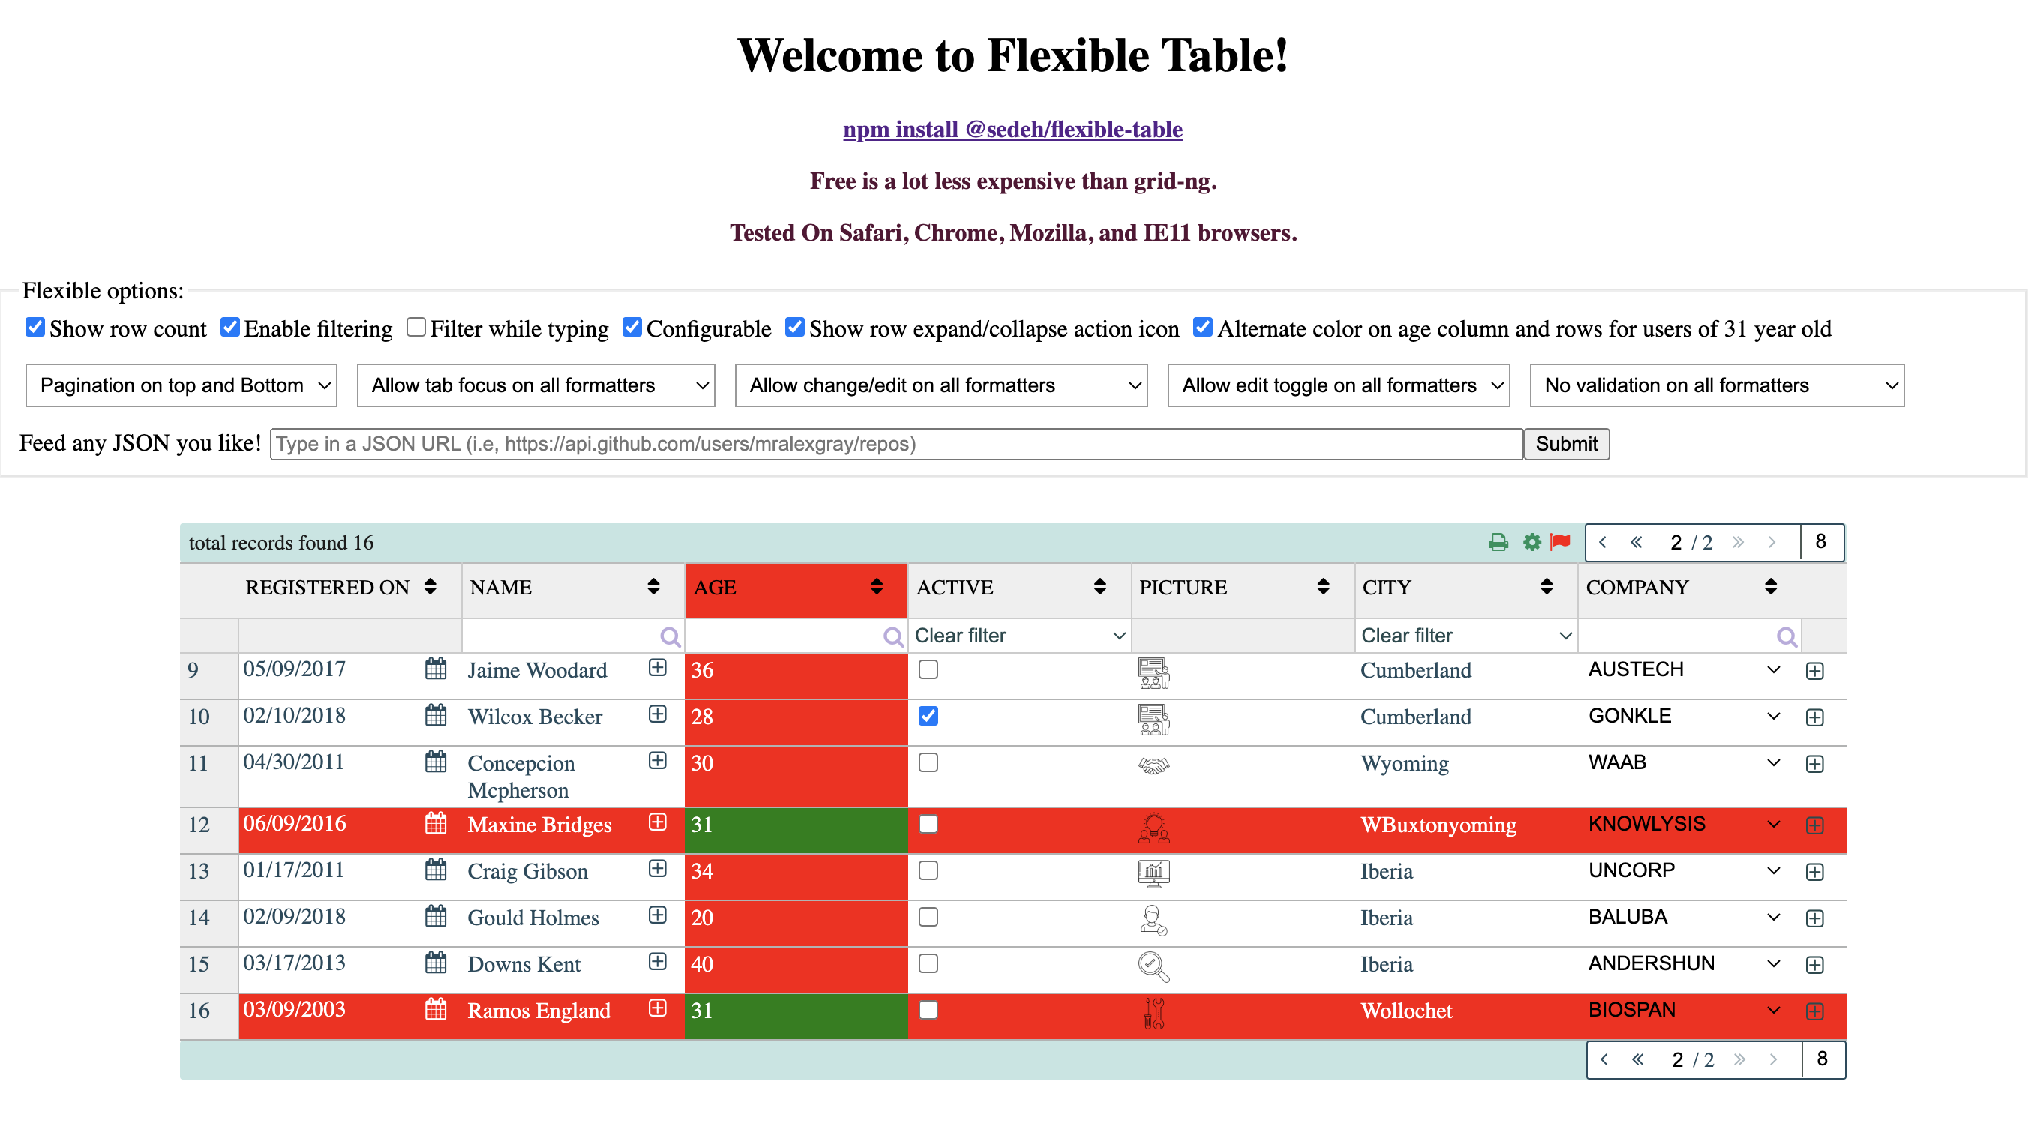This screenshot has width=2037, height=1135.
Task: Uncheck the Show row count option
Action: [34, 327]
